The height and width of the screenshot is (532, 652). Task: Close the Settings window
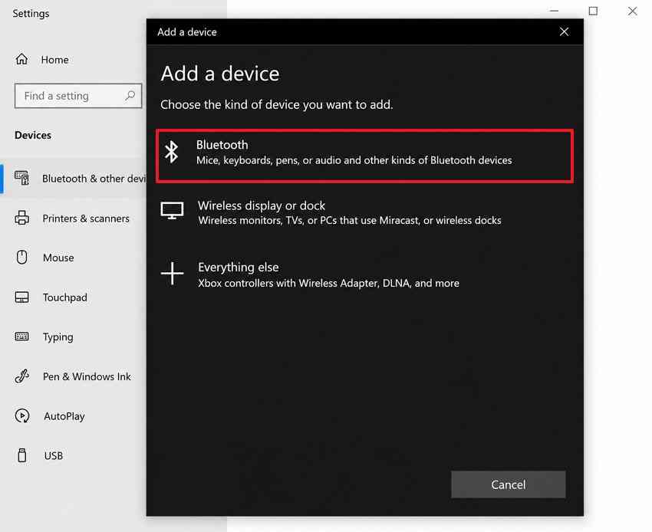click(x=633, y=11)
